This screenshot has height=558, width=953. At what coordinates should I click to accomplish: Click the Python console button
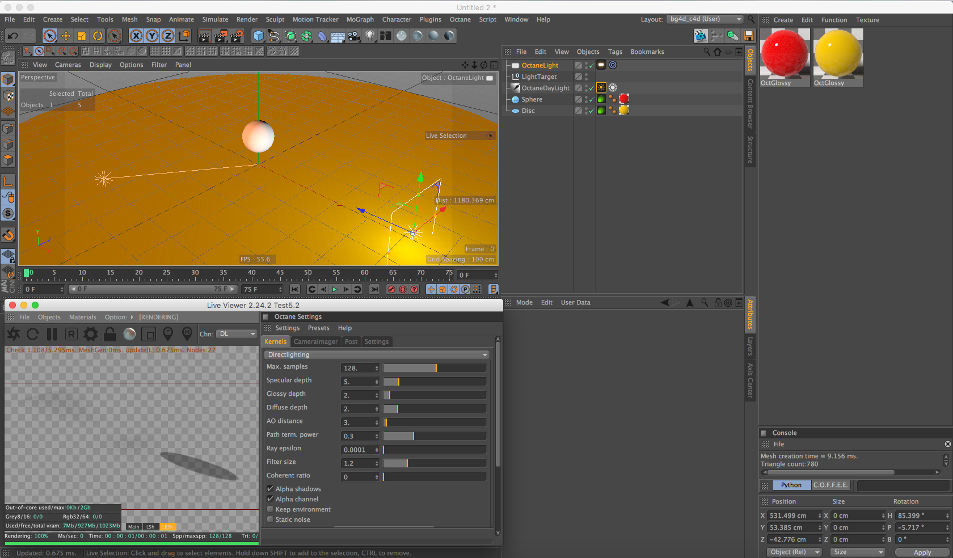pos(791,485)
